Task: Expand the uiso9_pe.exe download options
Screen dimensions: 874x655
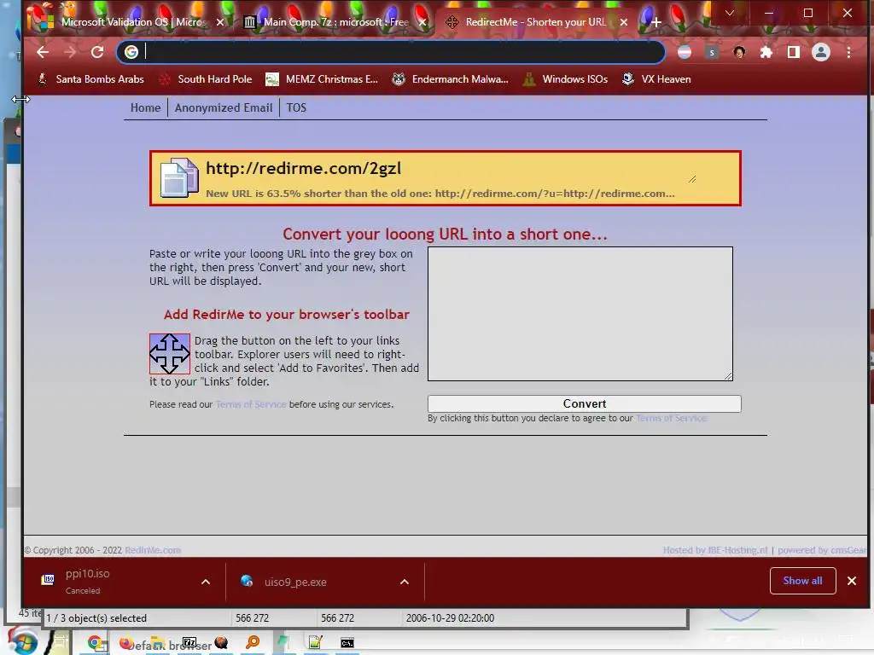Action: point(404,582)
